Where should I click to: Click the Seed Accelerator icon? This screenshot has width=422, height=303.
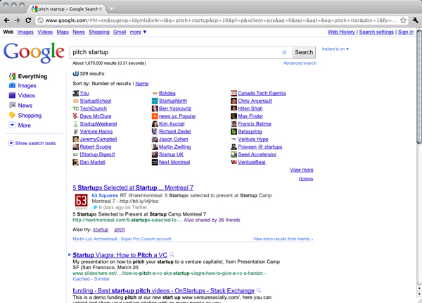(234, 154)
